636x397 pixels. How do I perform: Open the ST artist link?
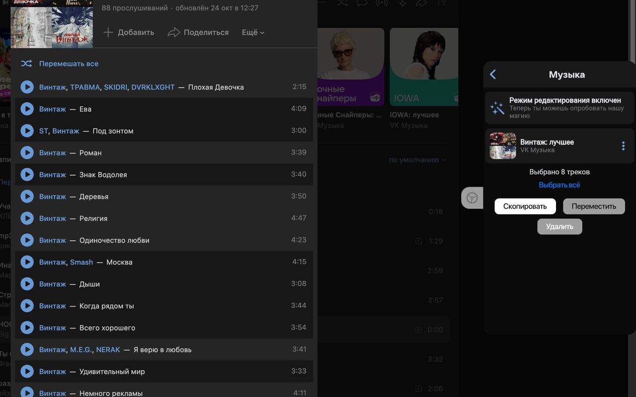click(x=44, y=131)
